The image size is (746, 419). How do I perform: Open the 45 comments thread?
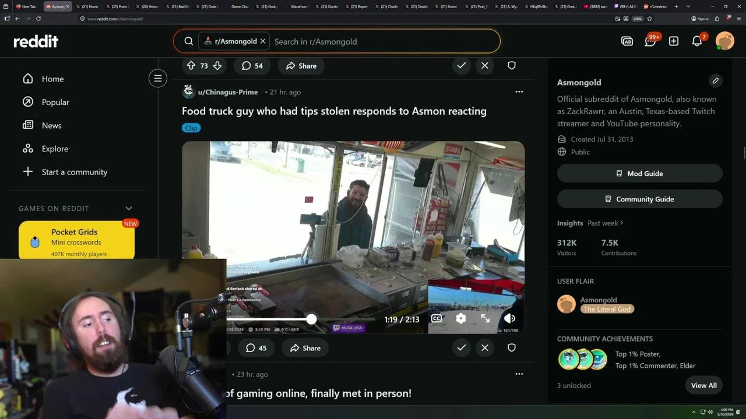tap(256, 348)
